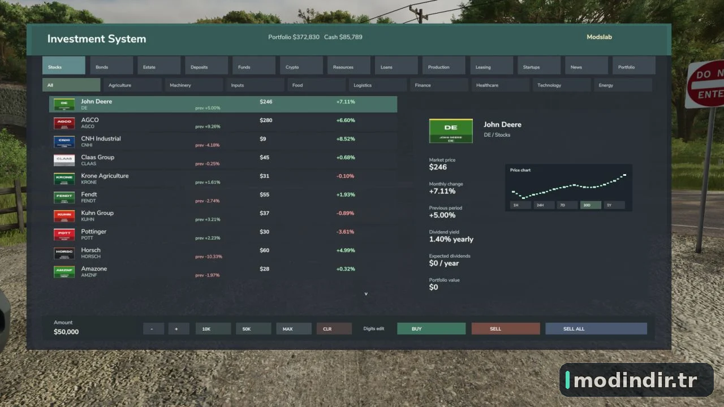Image resolution: width=724 pixels, height=407 pixels.
Task: Select the CNH Industrial stock name
Action: click(x=101, y=138)
